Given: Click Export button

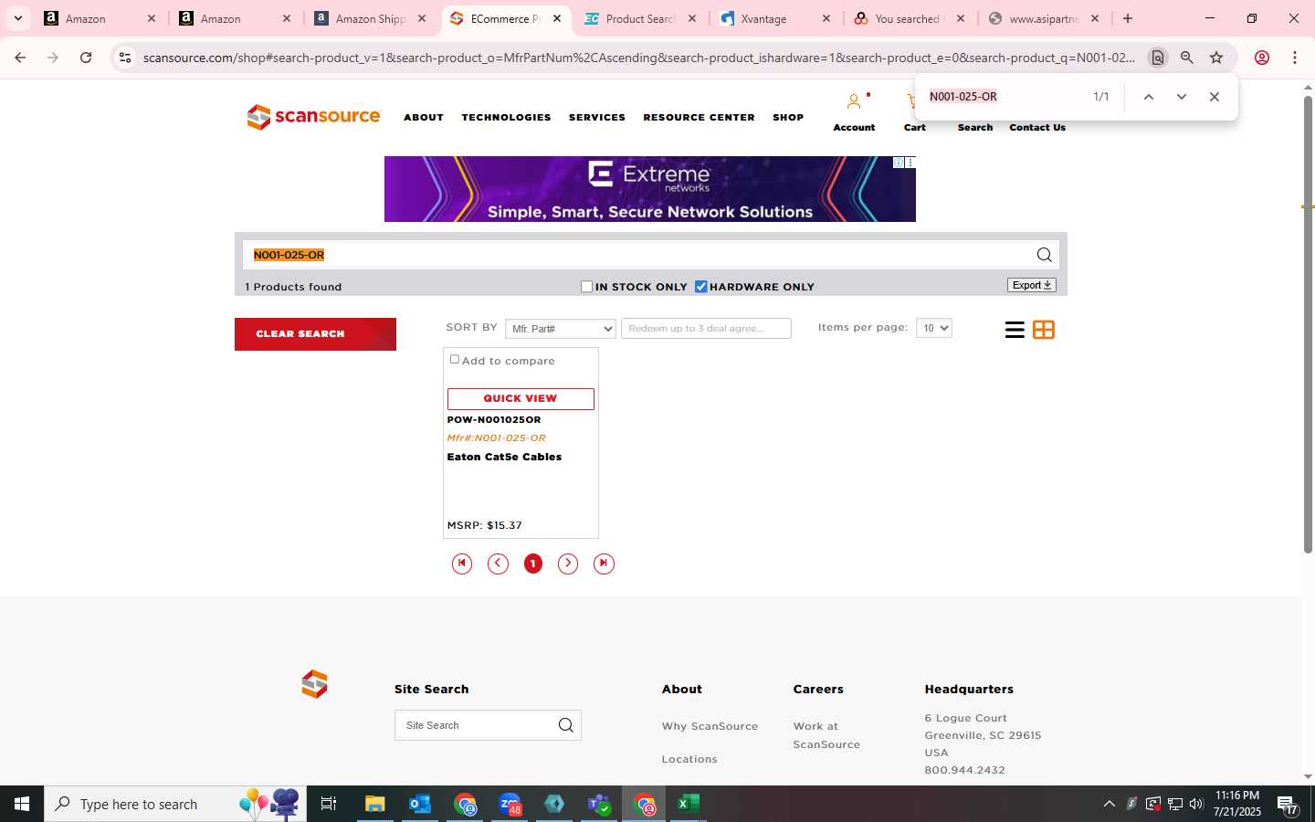Looking at the screenshot, I should click(1032, 285).
